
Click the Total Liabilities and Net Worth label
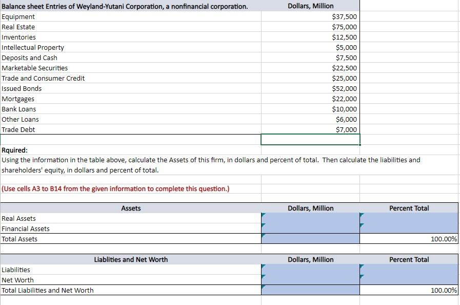pyautogui.click(x=47, y=290)
